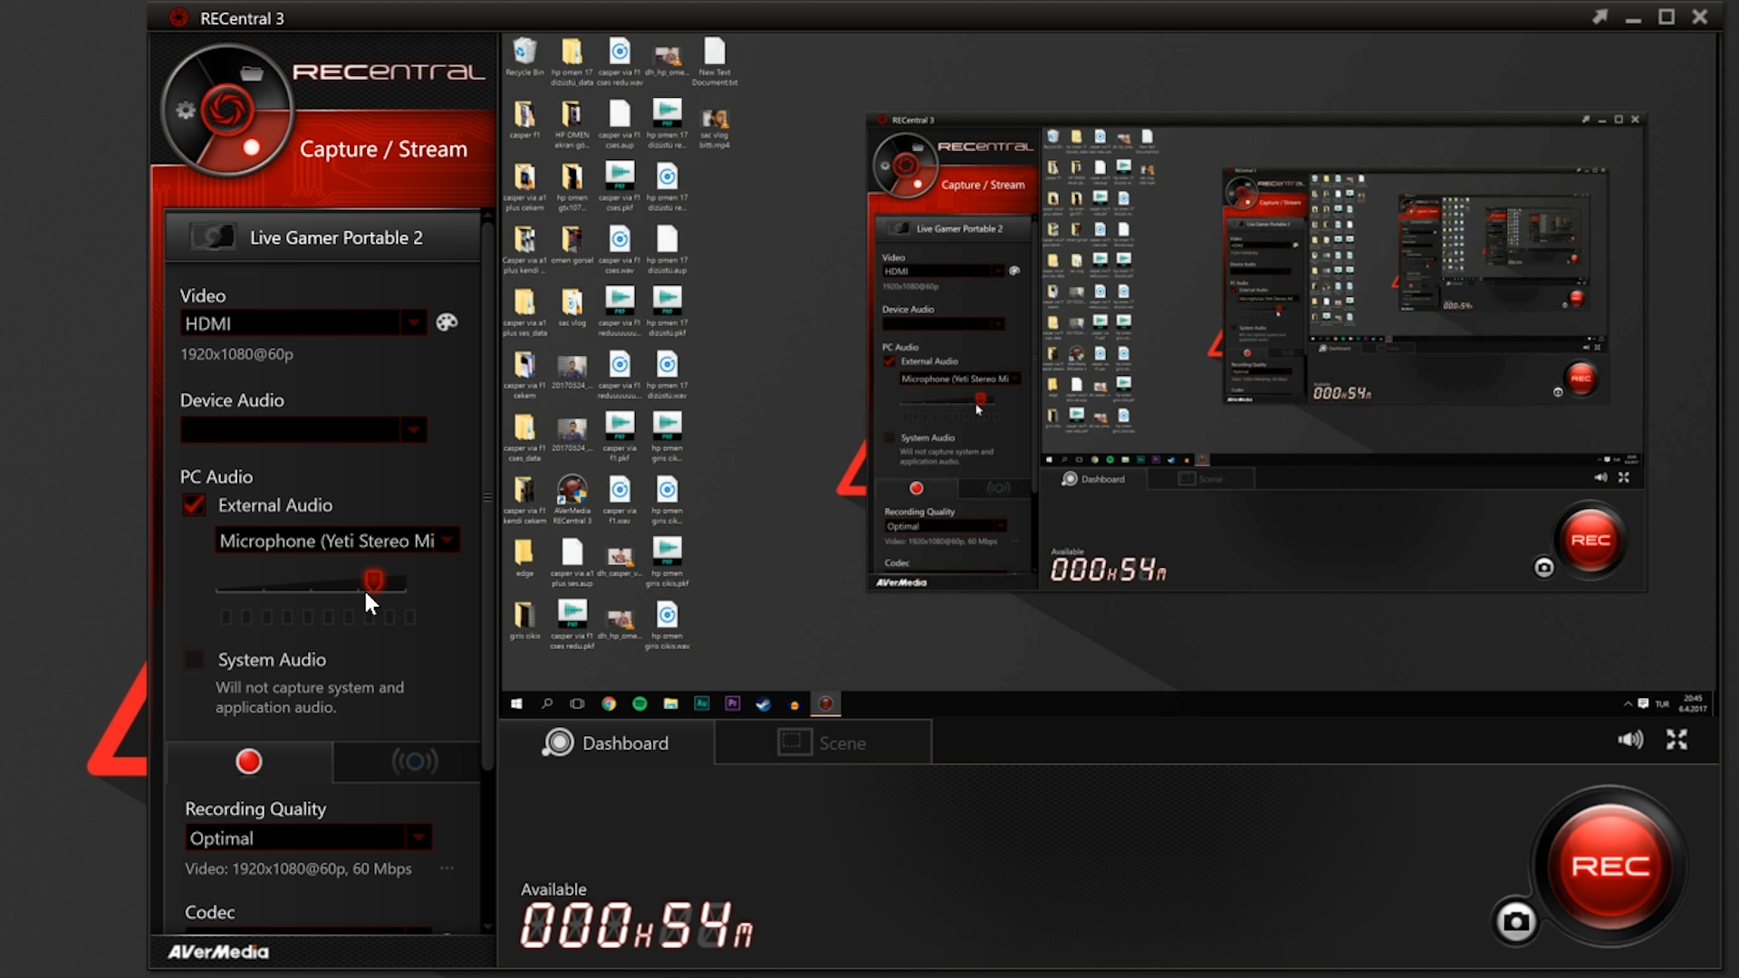Toggle External Audio checkbox on/off

click(195, 503)
